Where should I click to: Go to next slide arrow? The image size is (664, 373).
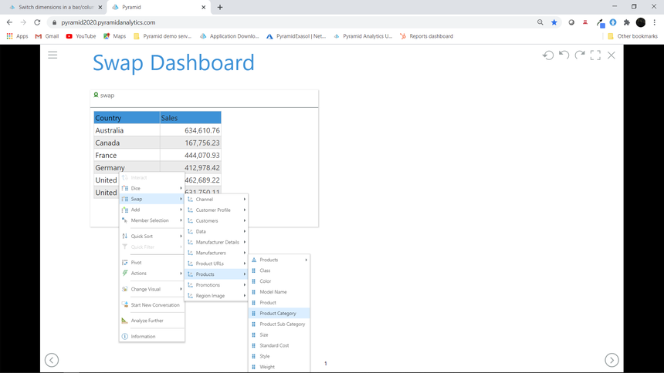[611, 360]
